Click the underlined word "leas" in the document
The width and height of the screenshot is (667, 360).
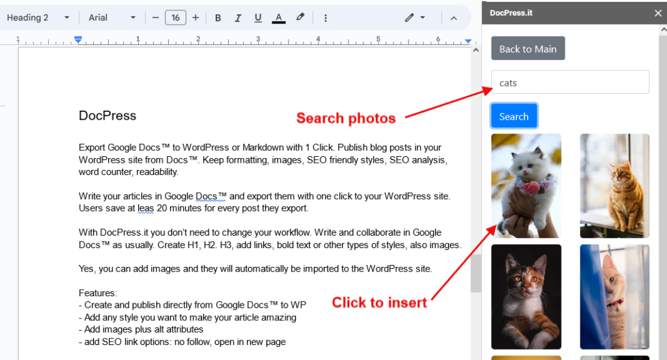pos(145,208)
